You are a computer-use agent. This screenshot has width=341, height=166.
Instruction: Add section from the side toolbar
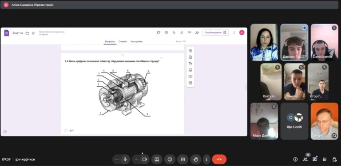190,83
